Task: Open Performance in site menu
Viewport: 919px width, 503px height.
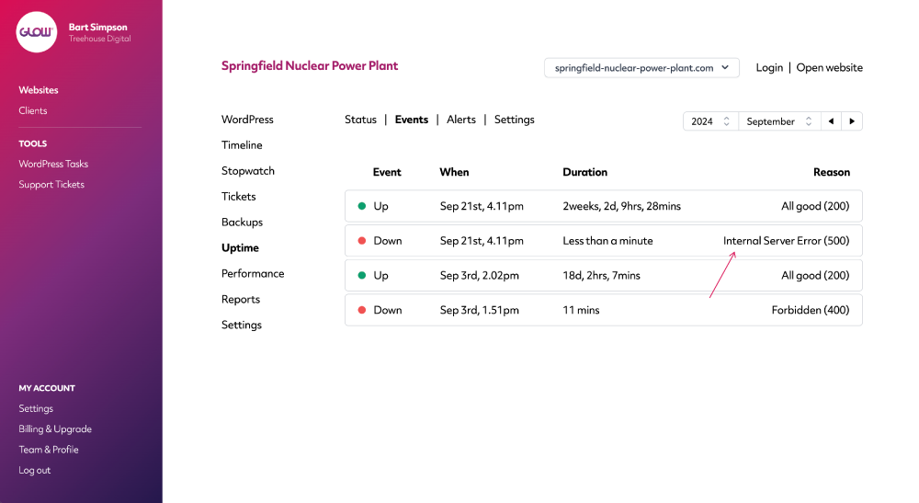Action: 253,273
